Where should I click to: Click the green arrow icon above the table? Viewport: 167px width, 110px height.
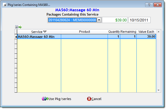20,27
